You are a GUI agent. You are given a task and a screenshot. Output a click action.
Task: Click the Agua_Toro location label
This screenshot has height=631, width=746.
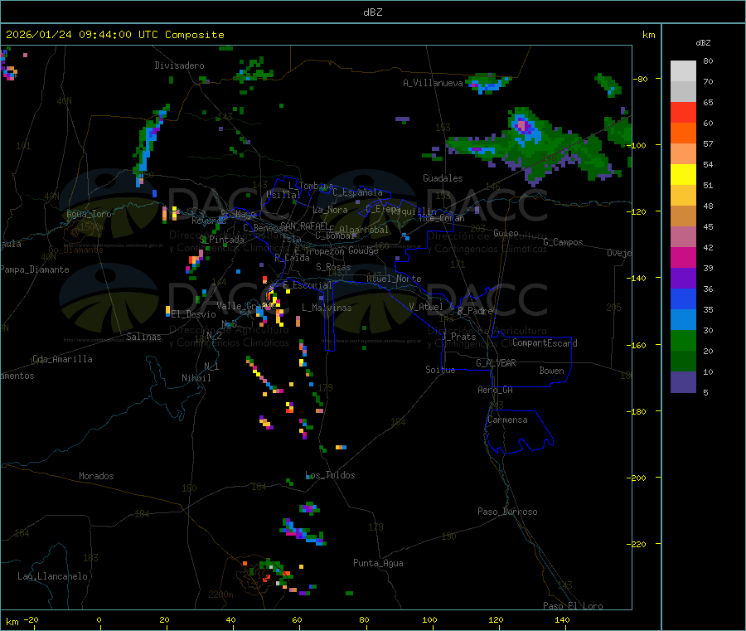tap(89, 214)
